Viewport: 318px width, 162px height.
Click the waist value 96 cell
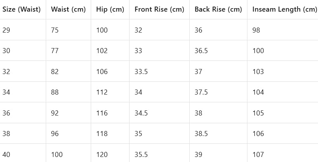point(55,134)
